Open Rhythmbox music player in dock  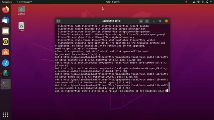[6, 42]
